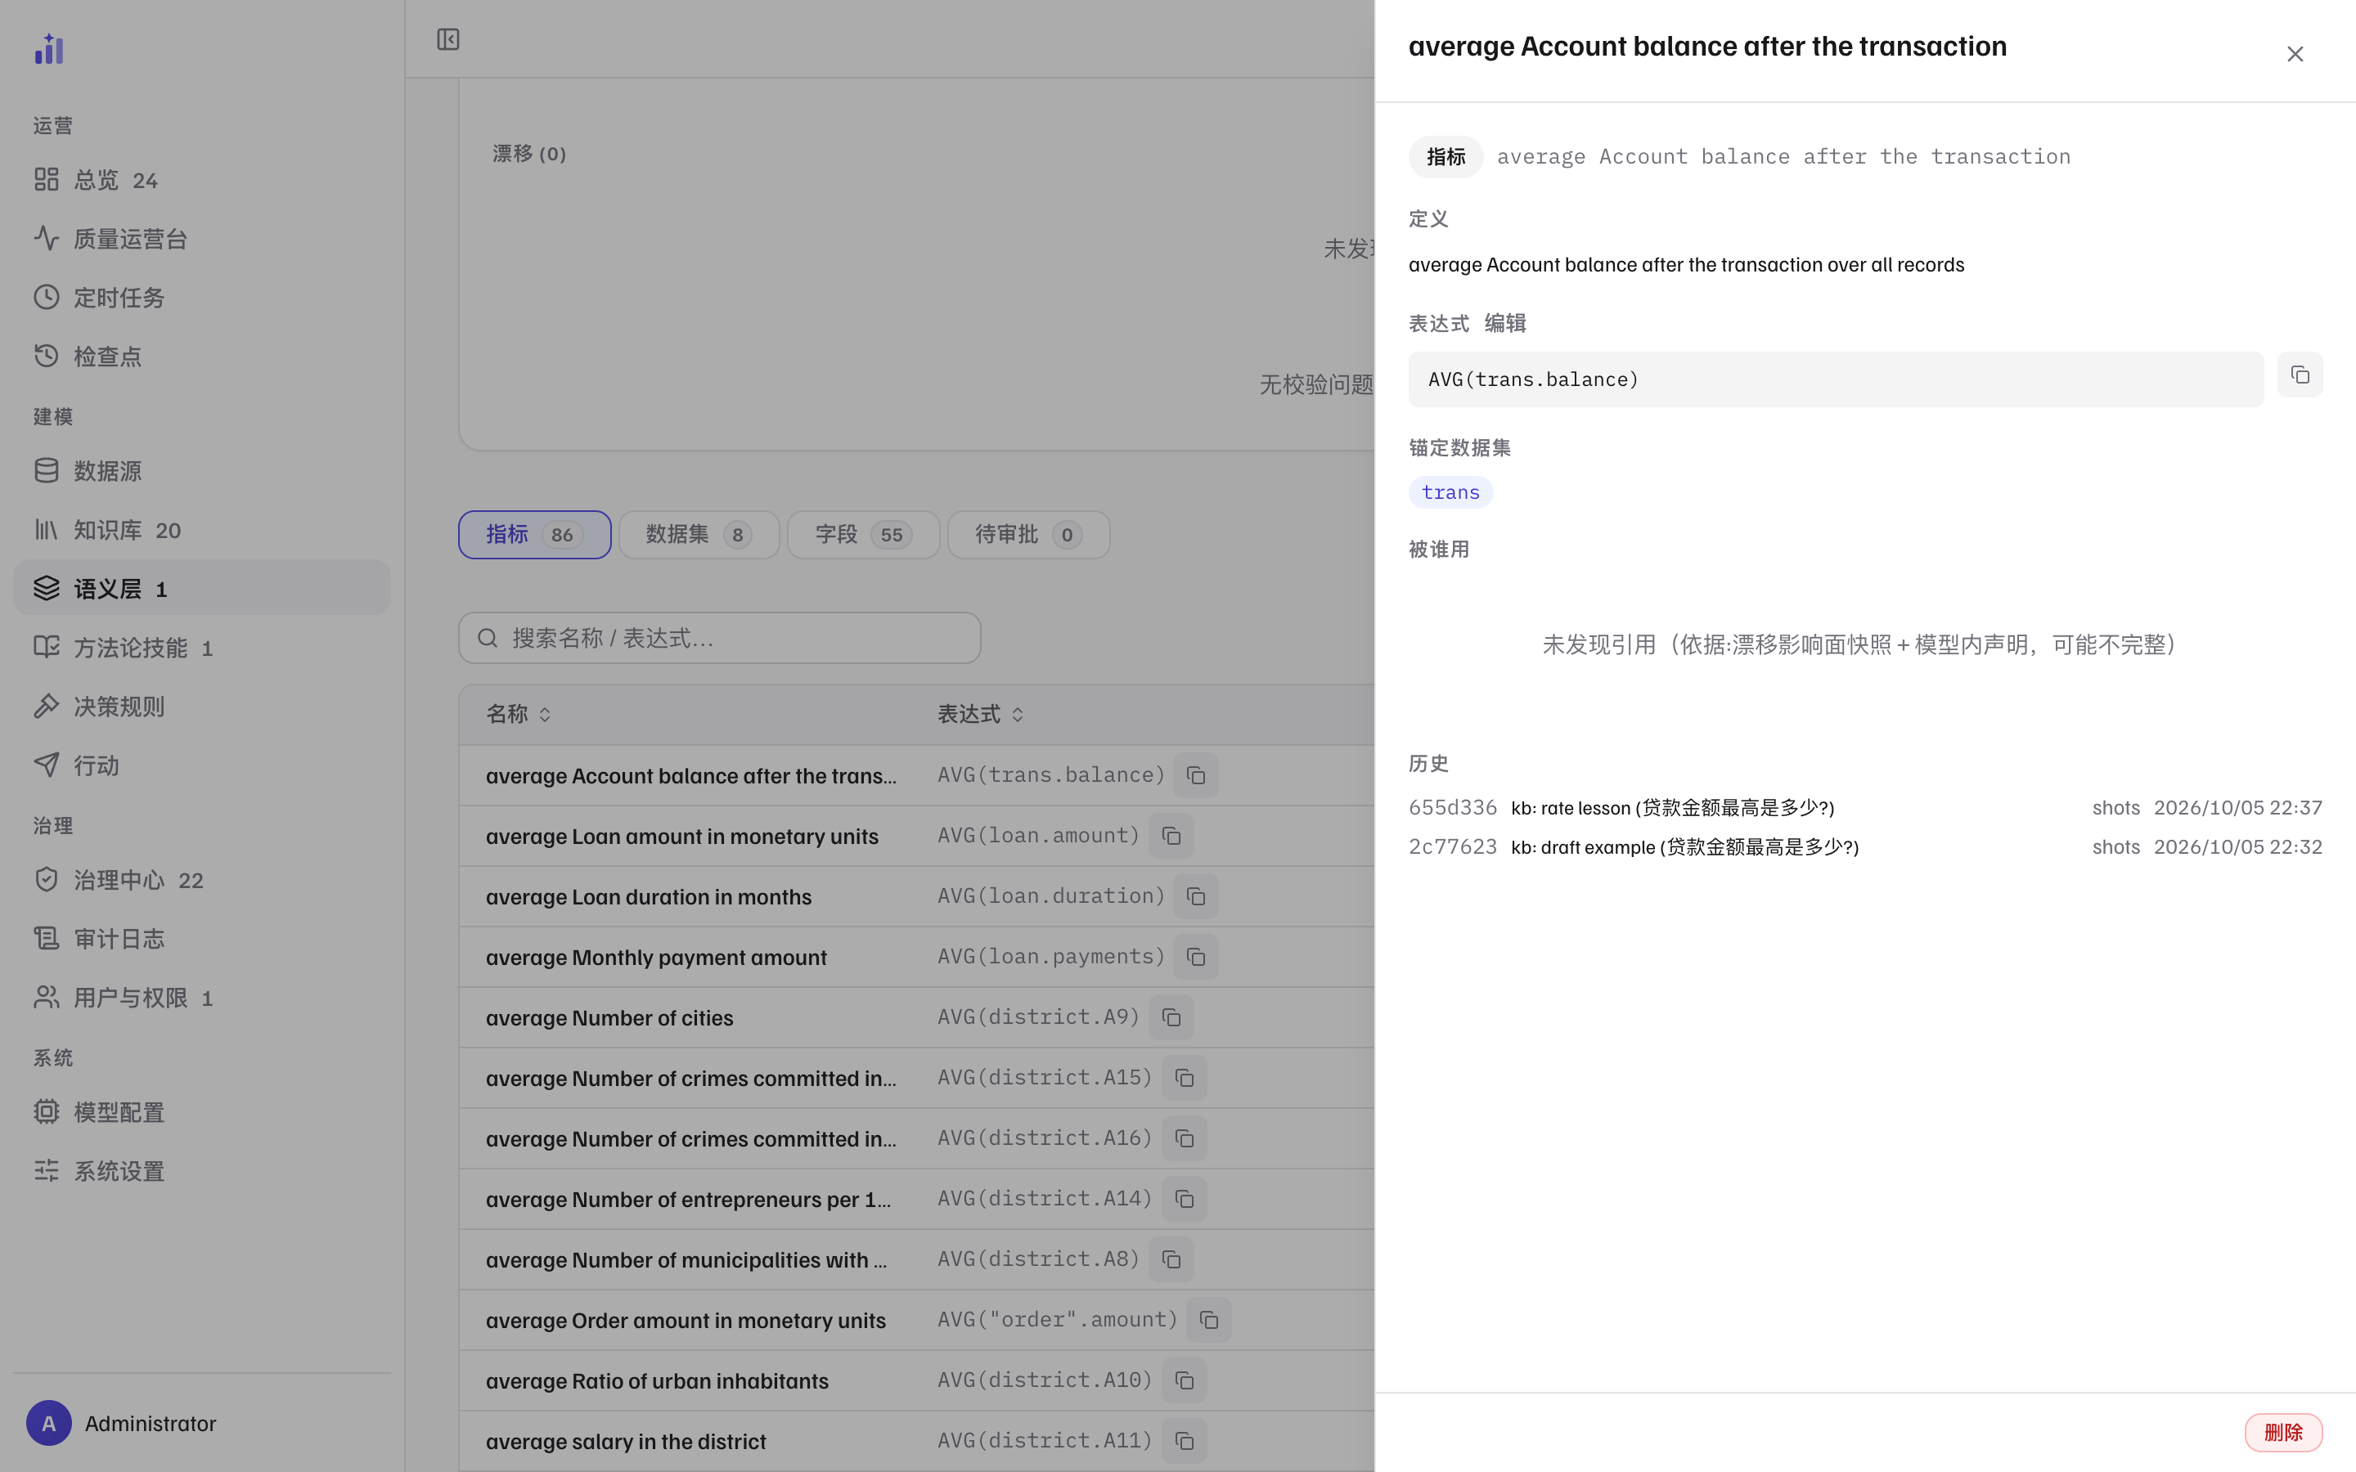Open 总览 in the sidebar
Screen dimensions: 2356x1472
click(x=201, y=180)
